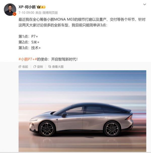Image resolution: width=151 pixels, height=153 pixels.
Task: Open the XP-何小鹏 username link
Action: point(27,7)
